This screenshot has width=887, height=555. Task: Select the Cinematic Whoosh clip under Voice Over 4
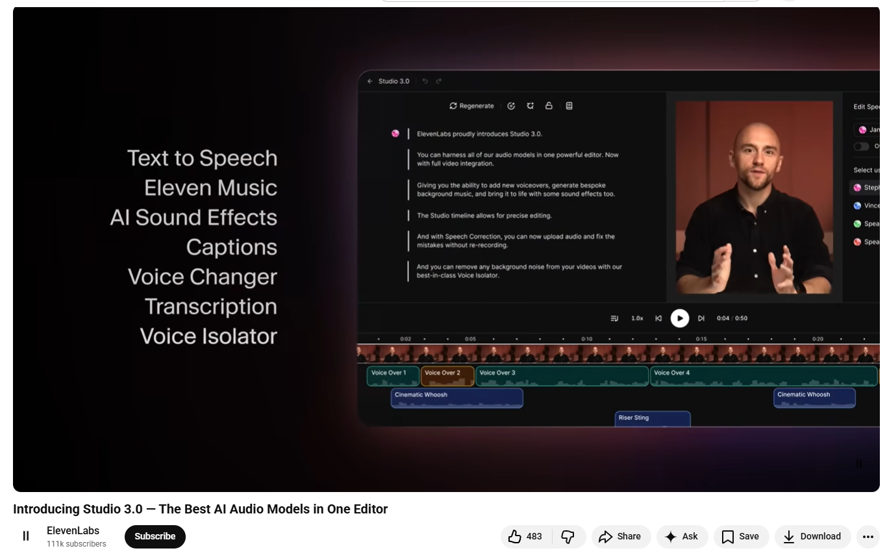click(x=814, y=398)
